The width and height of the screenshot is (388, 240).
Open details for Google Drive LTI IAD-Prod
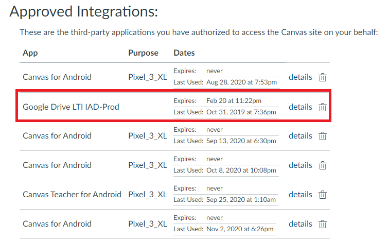(x=300, y=107)
